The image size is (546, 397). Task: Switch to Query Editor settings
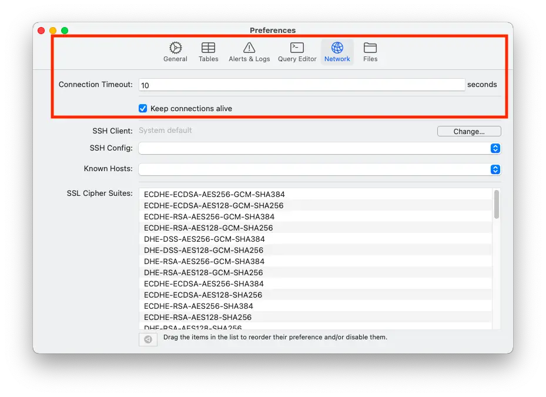pyautogui.click(x=297, y=52)
